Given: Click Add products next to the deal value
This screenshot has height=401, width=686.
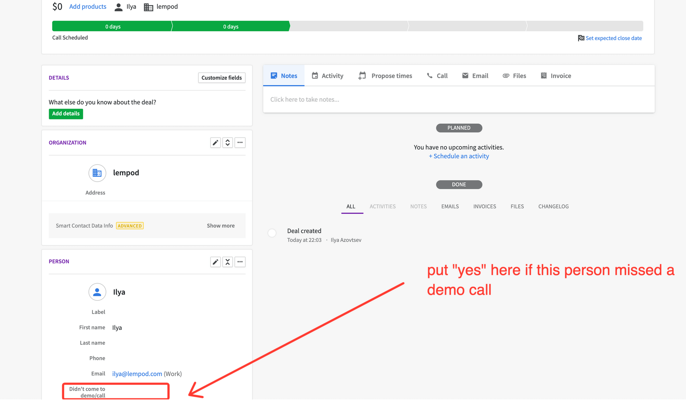Looking at the screenshot, I should (87, 6).
